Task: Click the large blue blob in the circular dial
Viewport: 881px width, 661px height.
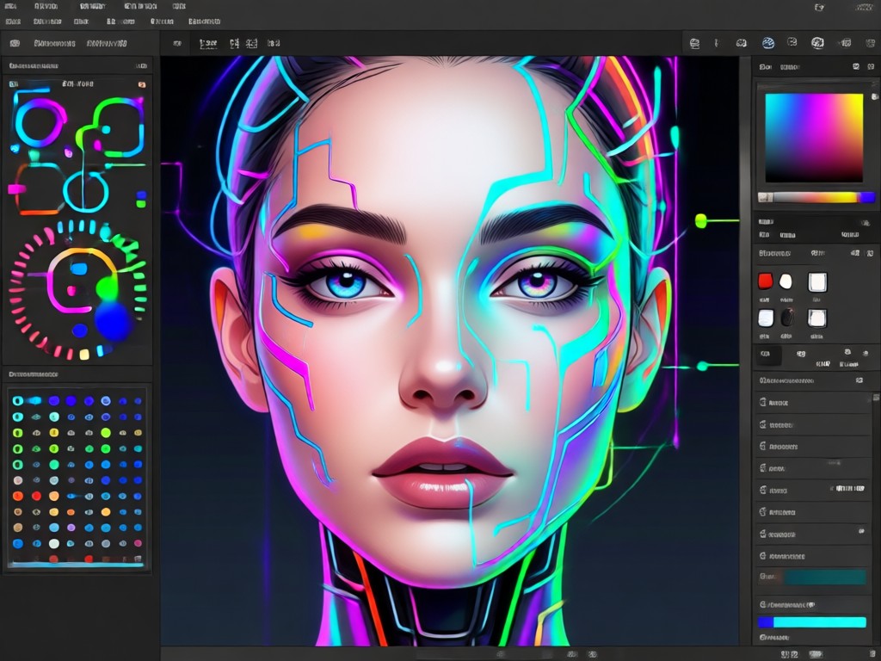Action: 114,321
